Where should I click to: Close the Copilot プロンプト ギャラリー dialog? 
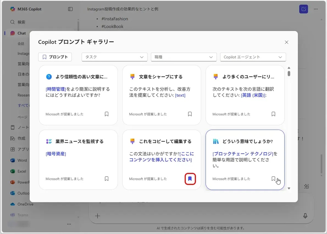pos(286,42)
